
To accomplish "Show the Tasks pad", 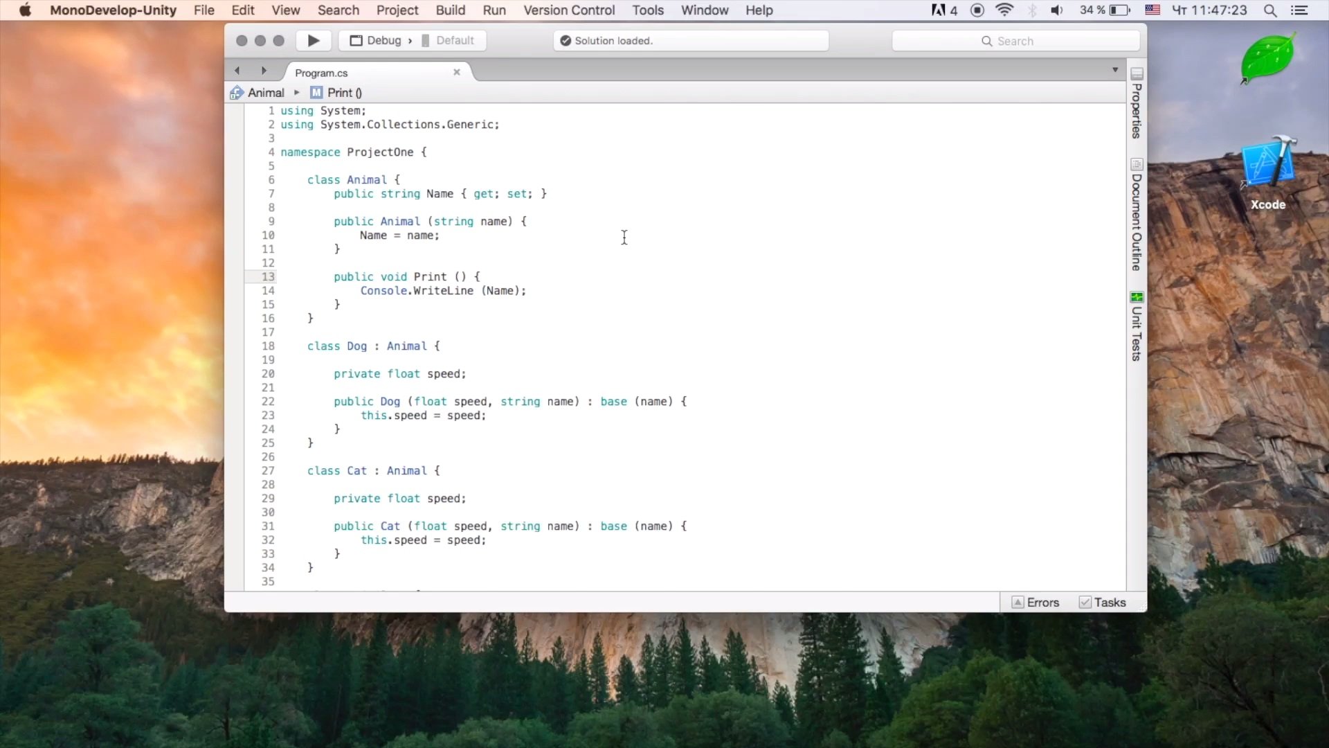I will tap(1103, 603).
